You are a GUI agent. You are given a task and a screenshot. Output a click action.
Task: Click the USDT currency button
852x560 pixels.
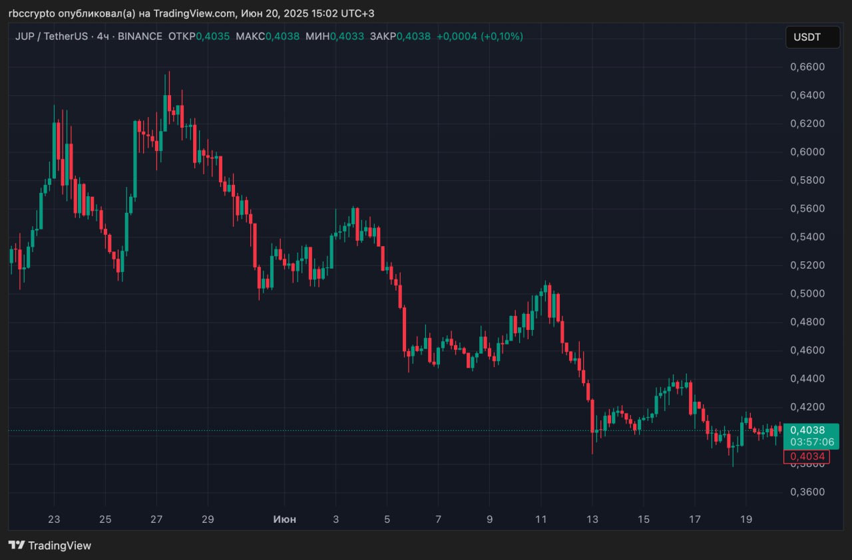point(812,37)
